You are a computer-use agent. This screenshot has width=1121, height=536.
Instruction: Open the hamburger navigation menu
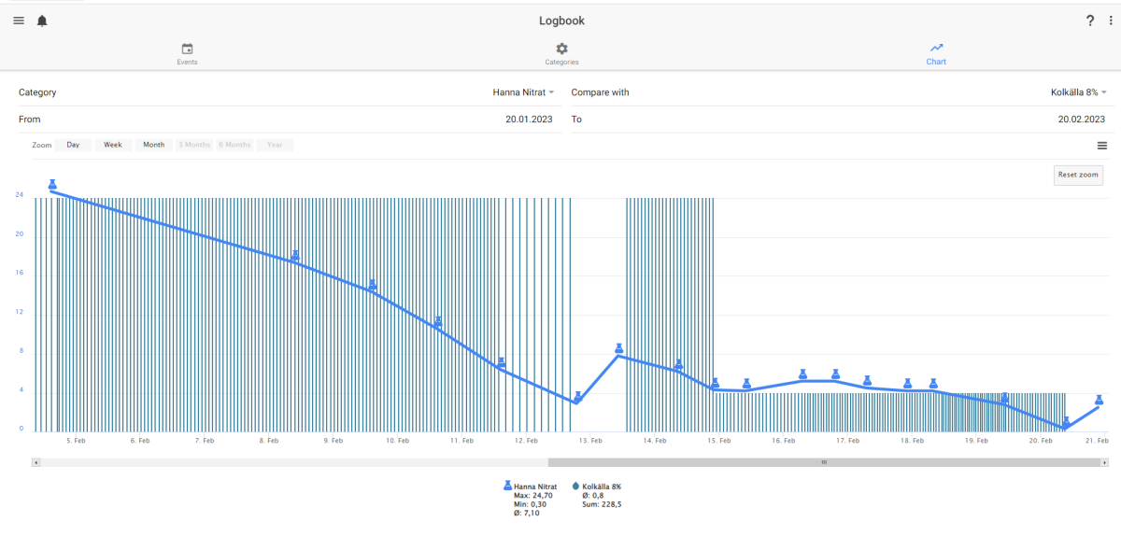tap(19, 21)
